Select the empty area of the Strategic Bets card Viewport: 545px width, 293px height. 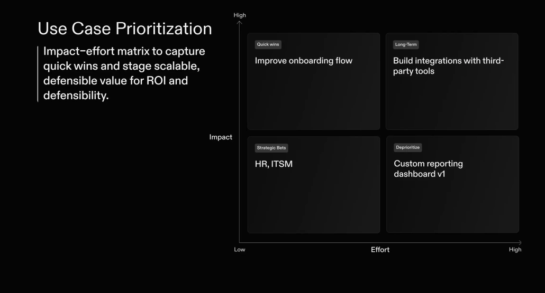click(313, 203)
